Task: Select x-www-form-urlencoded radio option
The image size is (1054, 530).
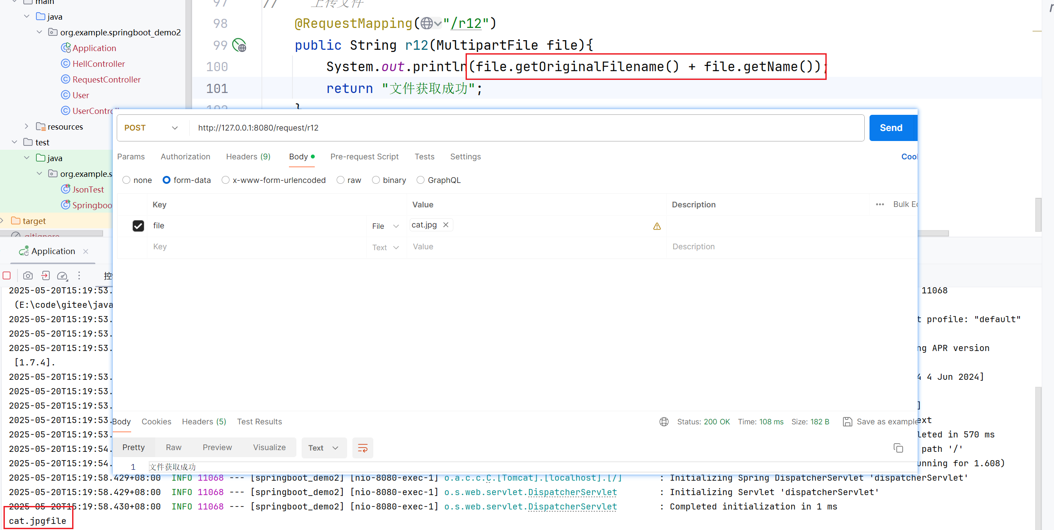Action: click(226, 180)
